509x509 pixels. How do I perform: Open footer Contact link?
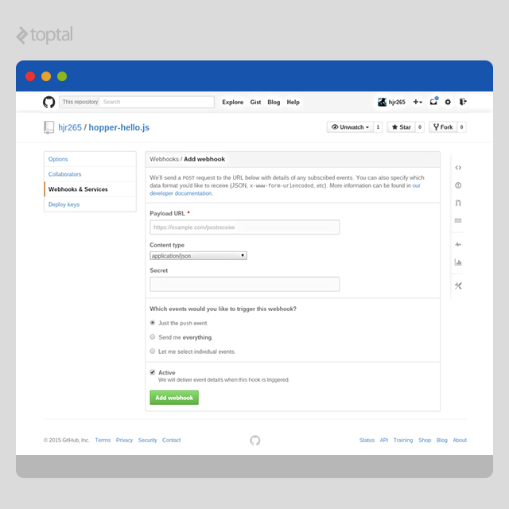[172, 440]
